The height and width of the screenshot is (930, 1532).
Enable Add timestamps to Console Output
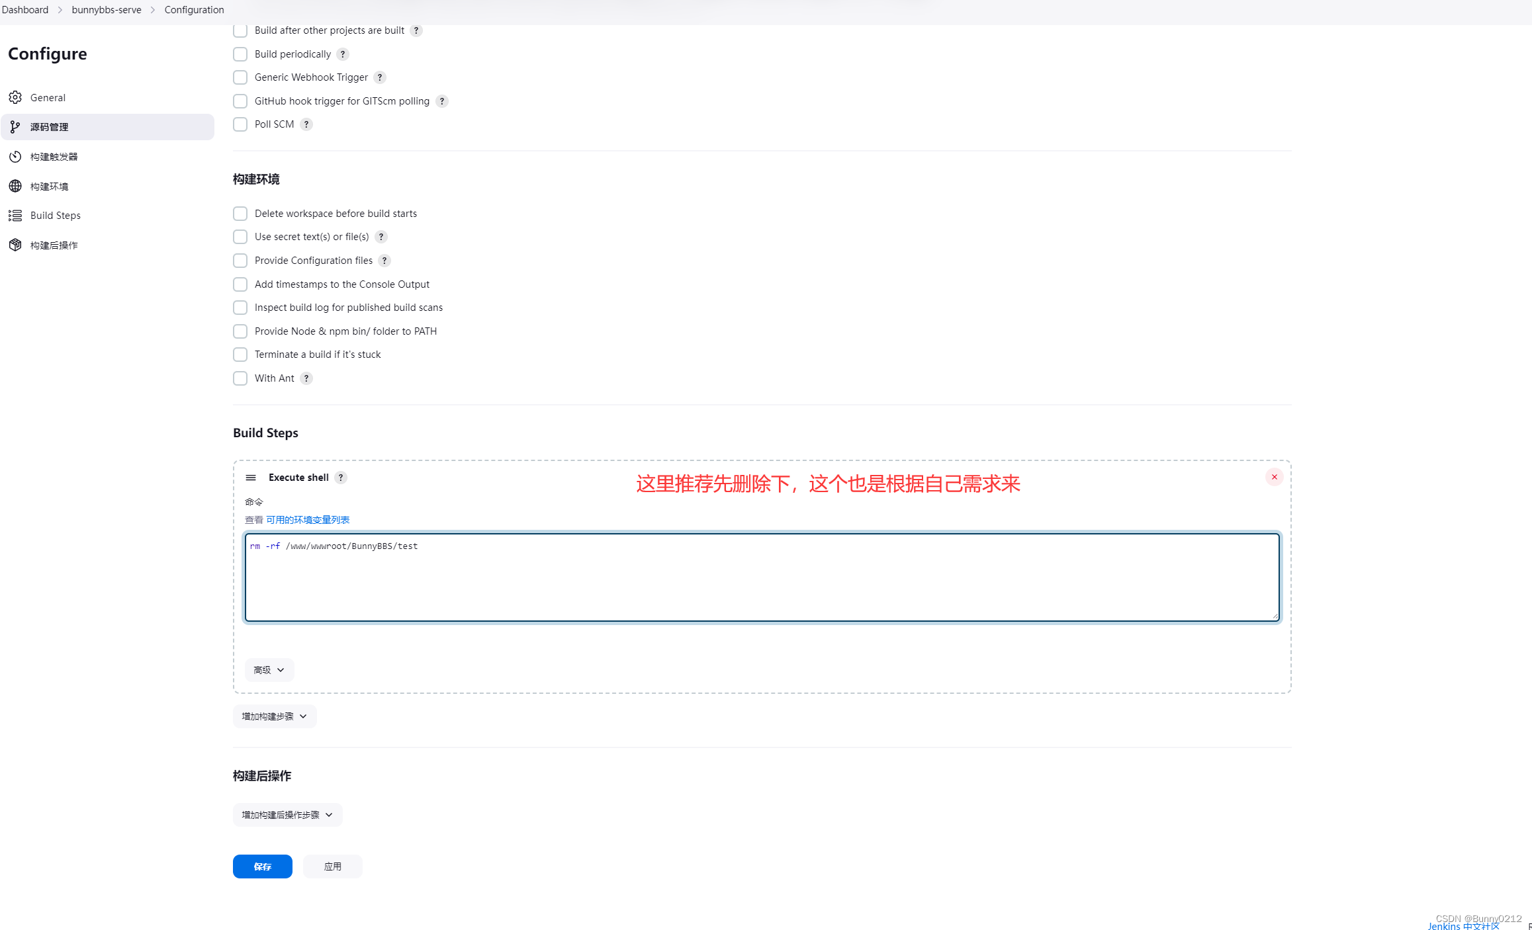[240, 284]
